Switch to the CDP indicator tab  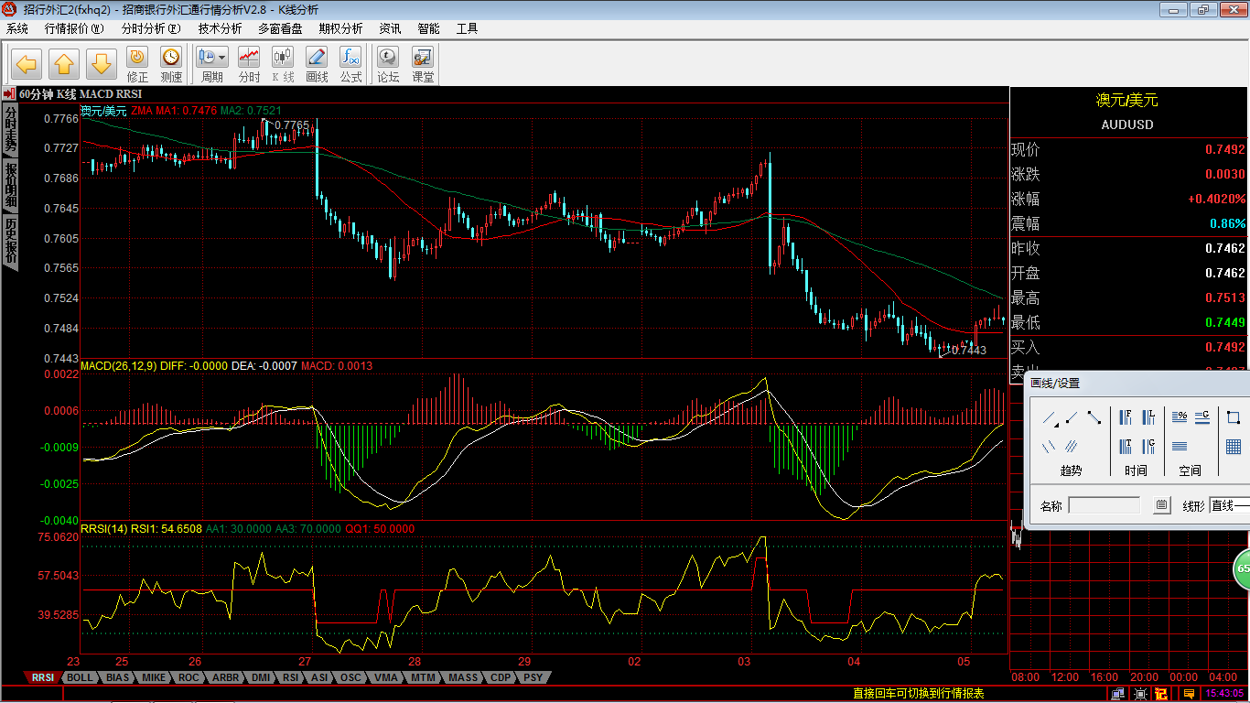tap(501, 677)
